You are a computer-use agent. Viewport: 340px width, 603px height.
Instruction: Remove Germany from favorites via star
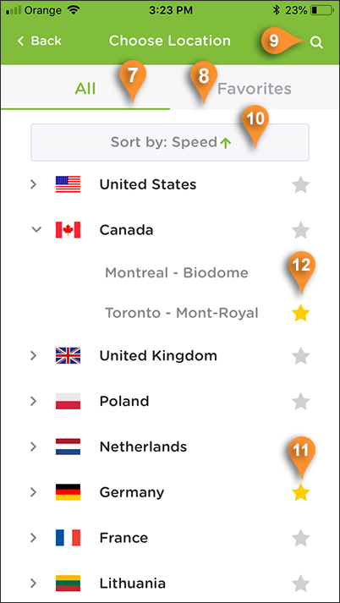[301, 492]
